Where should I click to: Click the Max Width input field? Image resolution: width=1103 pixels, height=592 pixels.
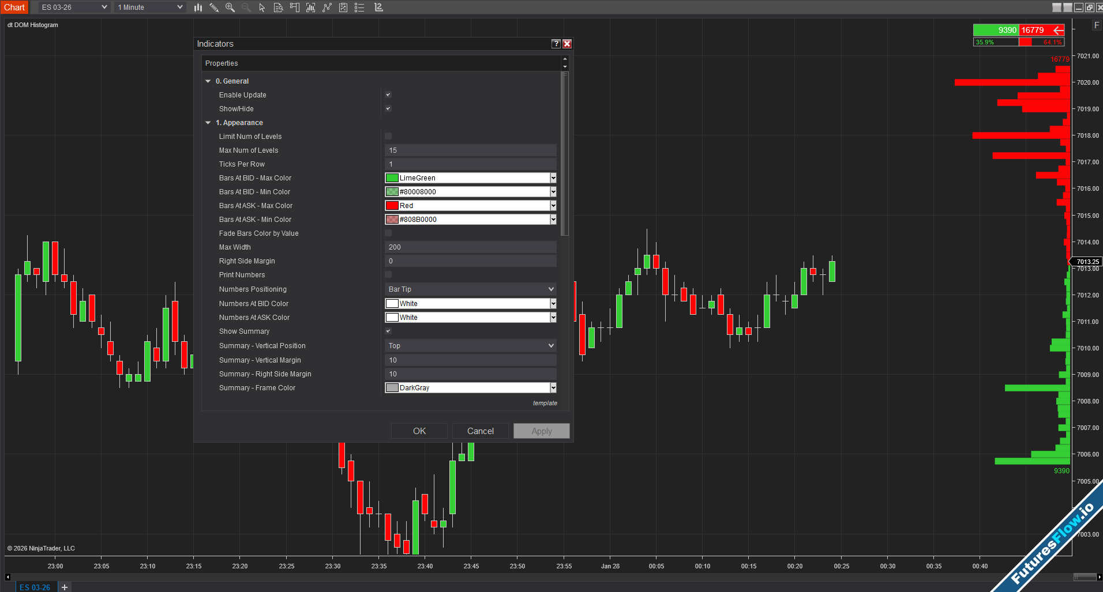470,247
